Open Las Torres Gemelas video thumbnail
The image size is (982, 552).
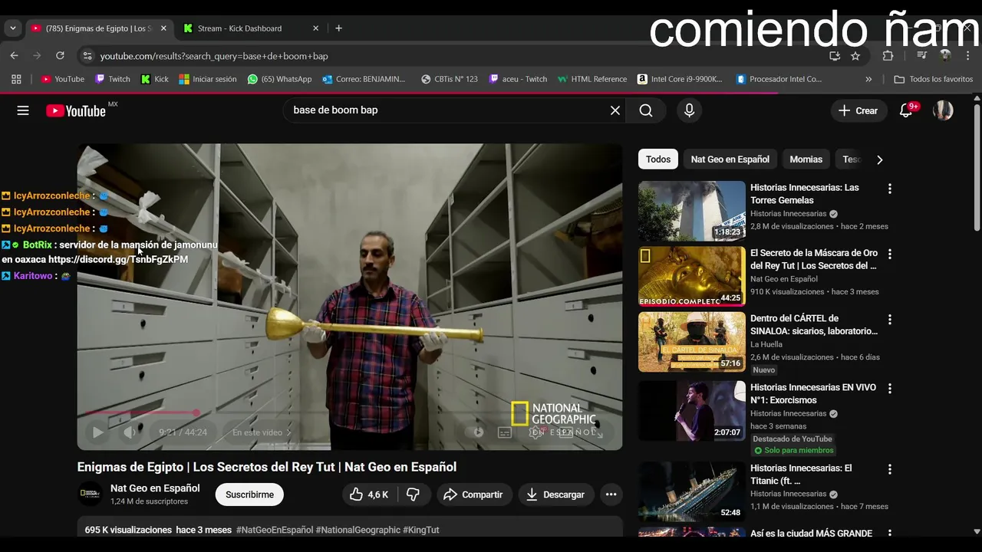(x=691, y=211)
